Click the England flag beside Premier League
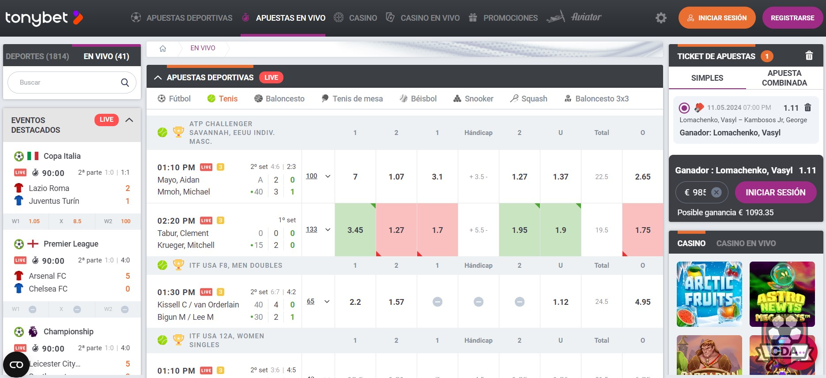This screenshot has width=826, height=378. click(33, 244)
